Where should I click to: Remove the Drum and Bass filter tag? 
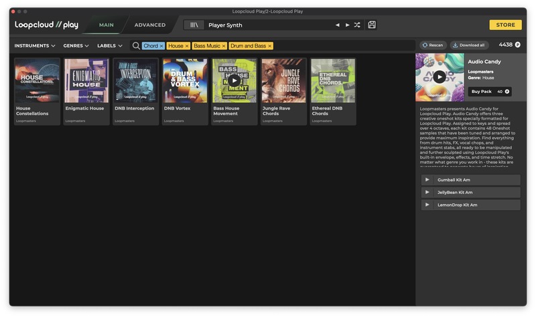click(x=269, y=46)
